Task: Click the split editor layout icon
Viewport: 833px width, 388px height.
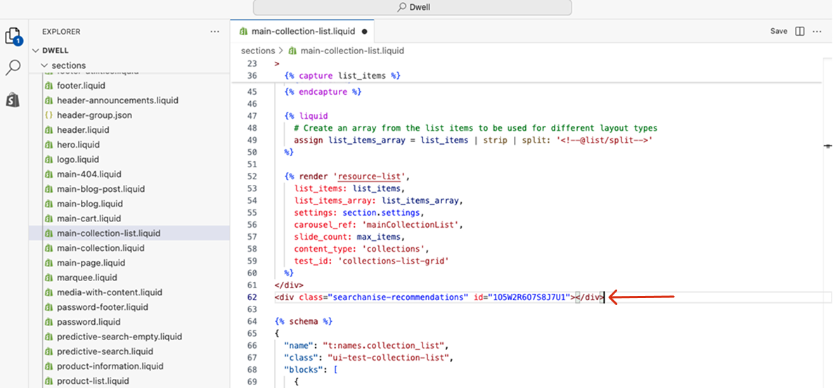Action: (x=800, y=32)
